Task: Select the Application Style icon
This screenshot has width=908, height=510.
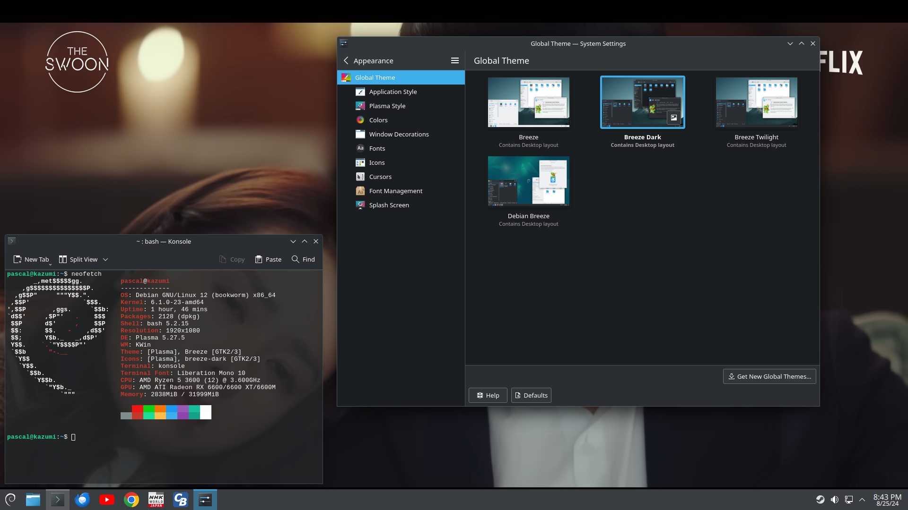Action: [x=360, y=92]
